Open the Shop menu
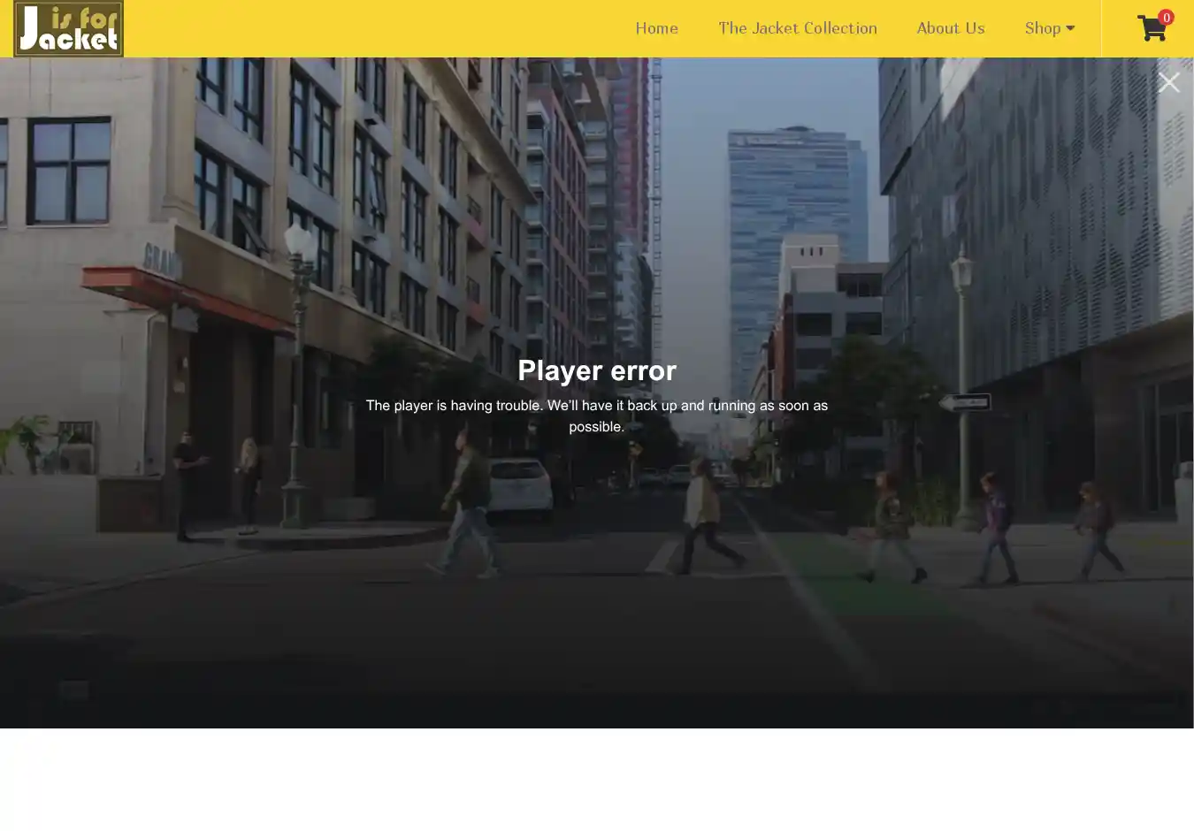The image size is (1194, 831). [x=1043, y=28]
